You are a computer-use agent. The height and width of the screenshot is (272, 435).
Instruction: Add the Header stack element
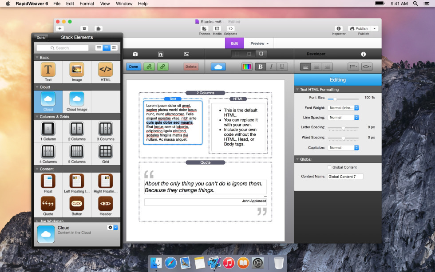tap(106, 206)
